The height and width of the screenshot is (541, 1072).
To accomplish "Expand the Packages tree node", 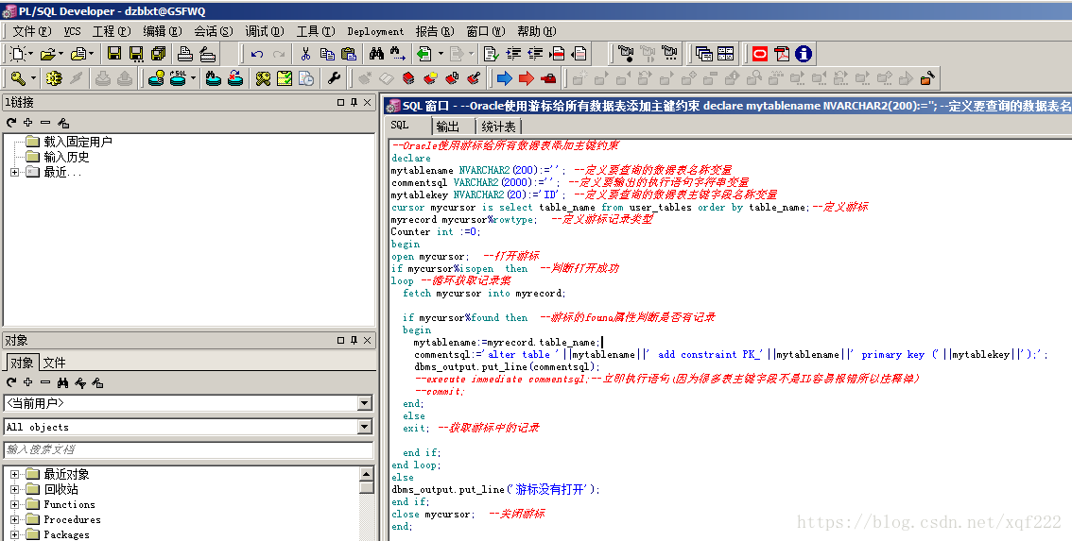I will [x=14, y=534].
